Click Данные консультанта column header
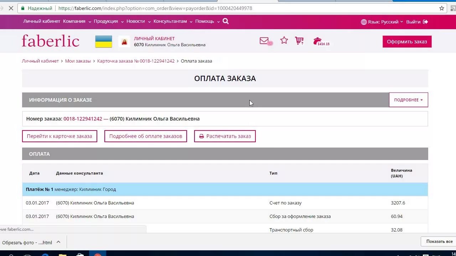456x256 pixels. point(79,173)
